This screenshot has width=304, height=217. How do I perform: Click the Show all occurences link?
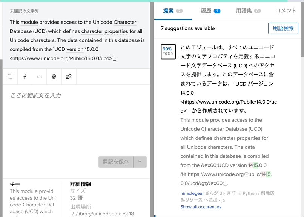coord(201,207)
